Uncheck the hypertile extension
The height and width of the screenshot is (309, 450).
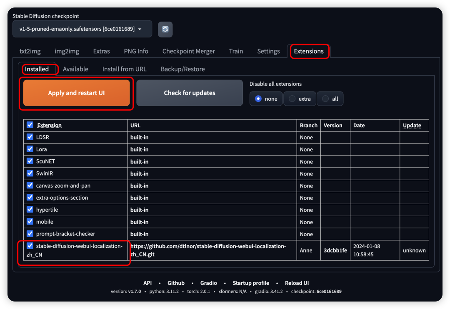tap(30, 209)
